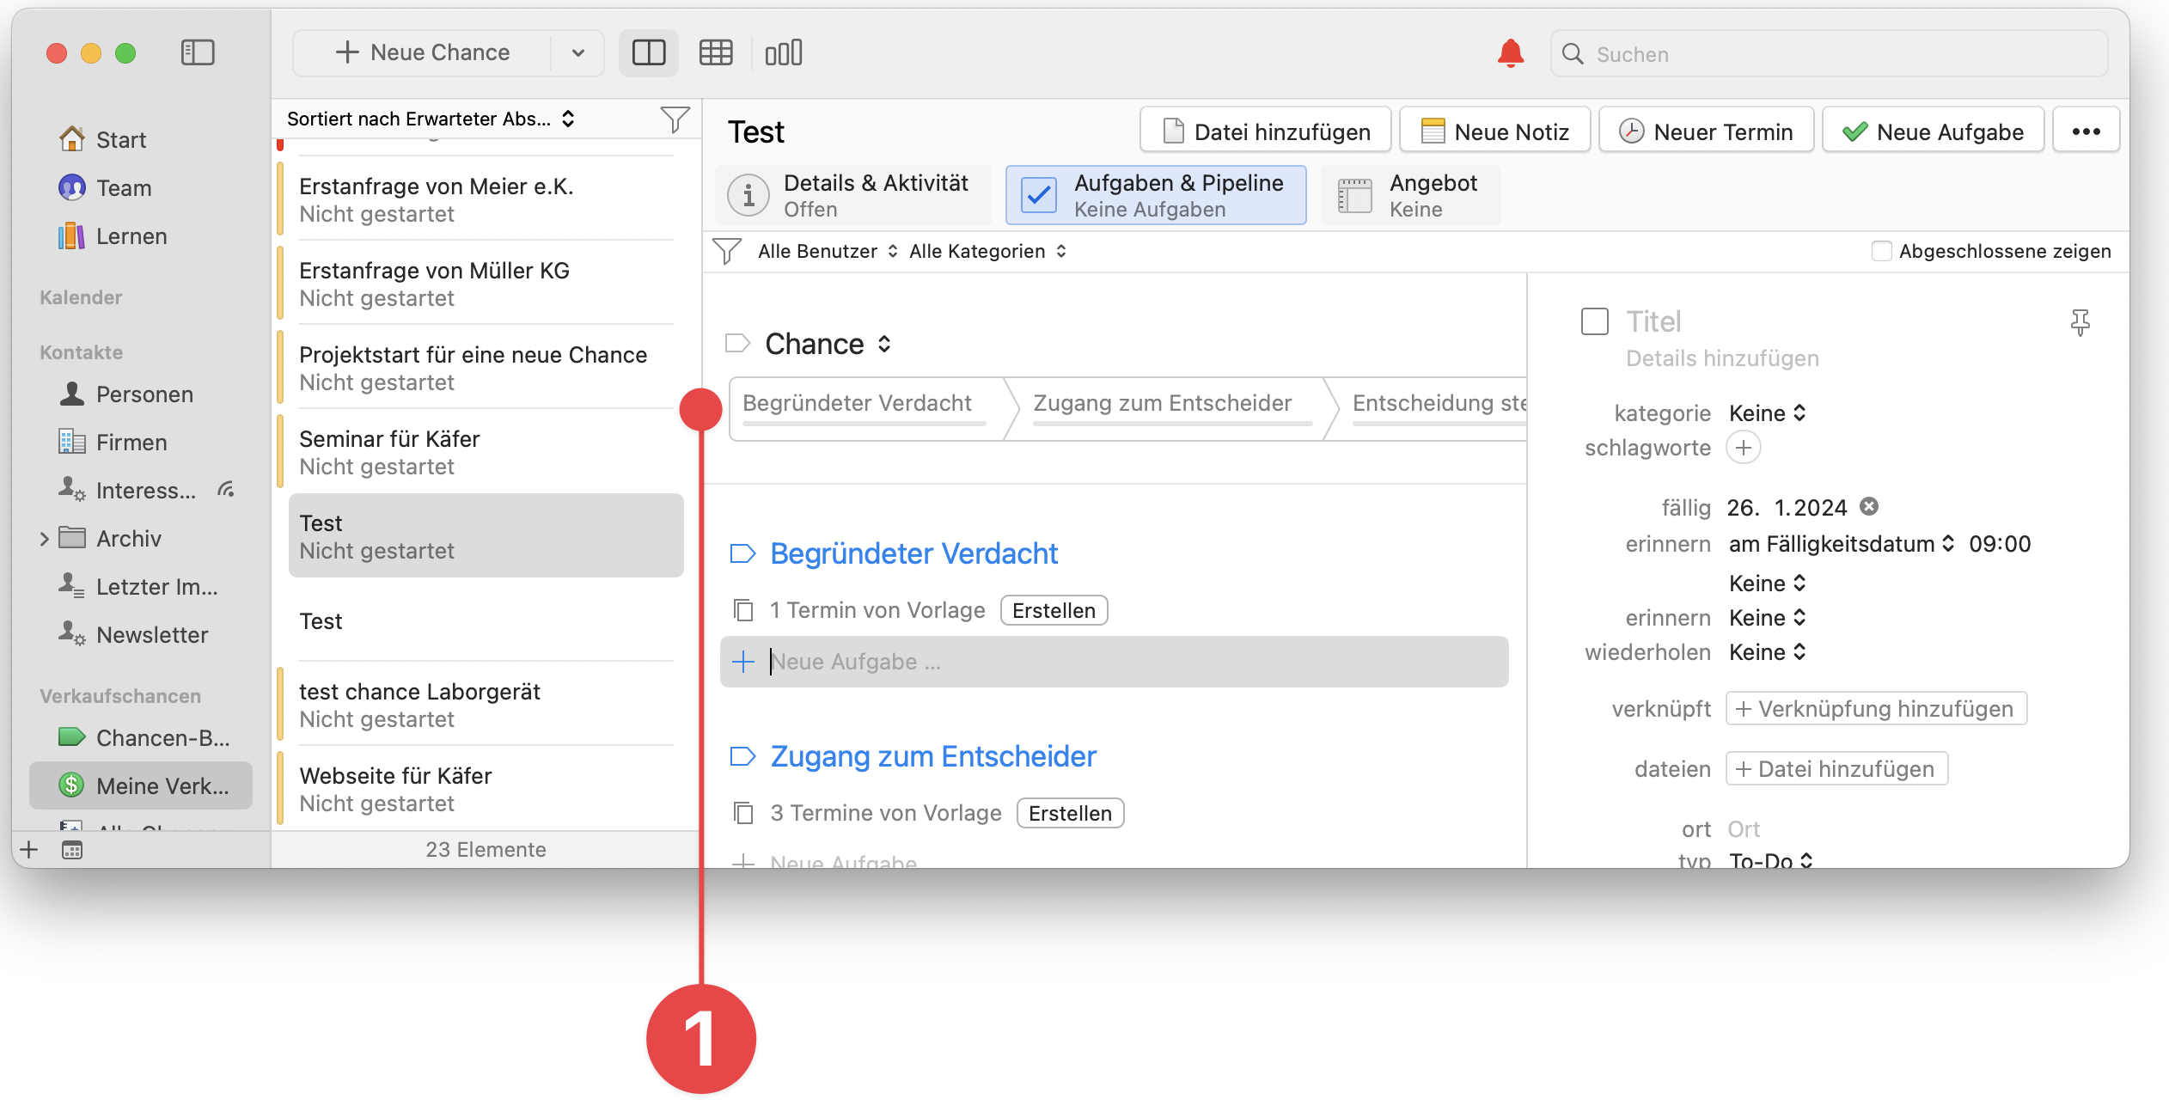Screen dimensions: 2169x1112
Task: Select split view layout toggle
Action: [649, 53]
